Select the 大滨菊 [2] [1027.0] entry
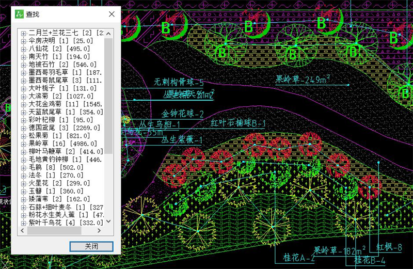413x269 pixels. (x=61, y=96)
